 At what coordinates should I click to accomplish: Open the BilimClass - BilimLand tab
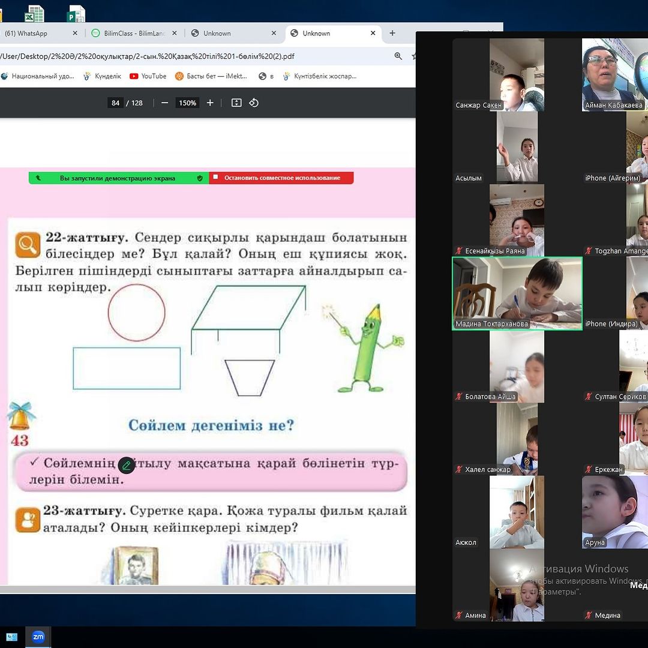pos(133,34)
